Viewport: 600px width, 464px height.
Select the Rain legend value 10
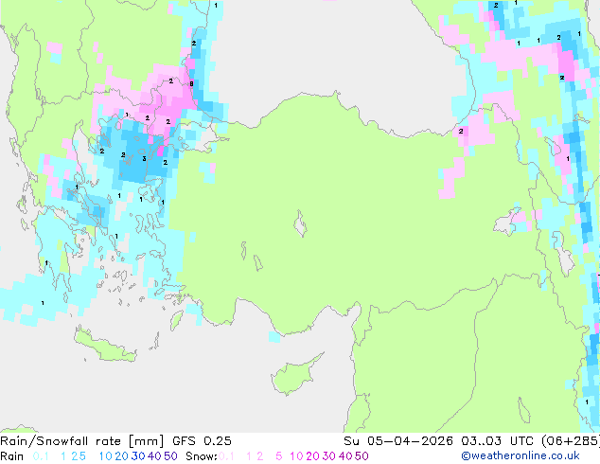(105, 456)
